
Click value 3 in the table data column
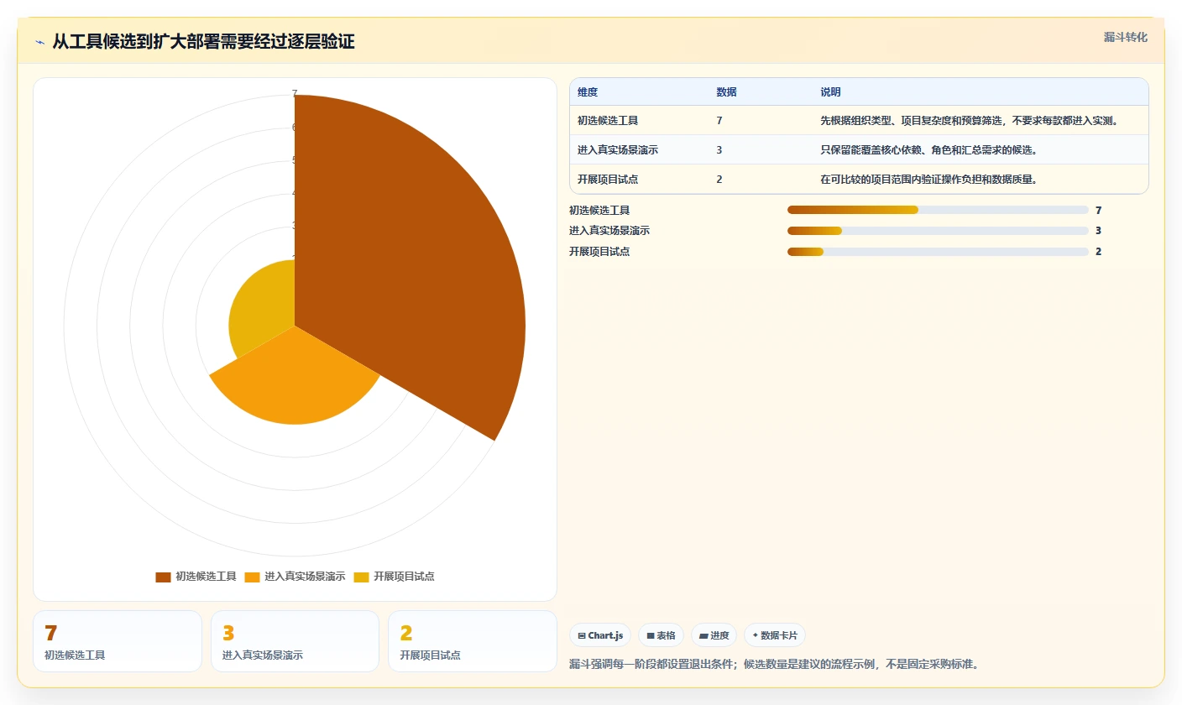(719, 150)
